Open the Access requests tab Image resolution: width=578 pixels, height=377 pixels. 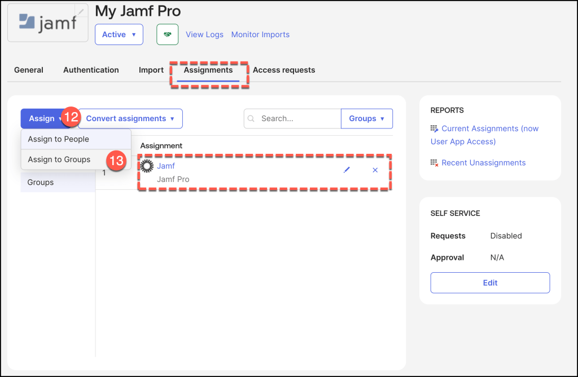pos(284,70)
